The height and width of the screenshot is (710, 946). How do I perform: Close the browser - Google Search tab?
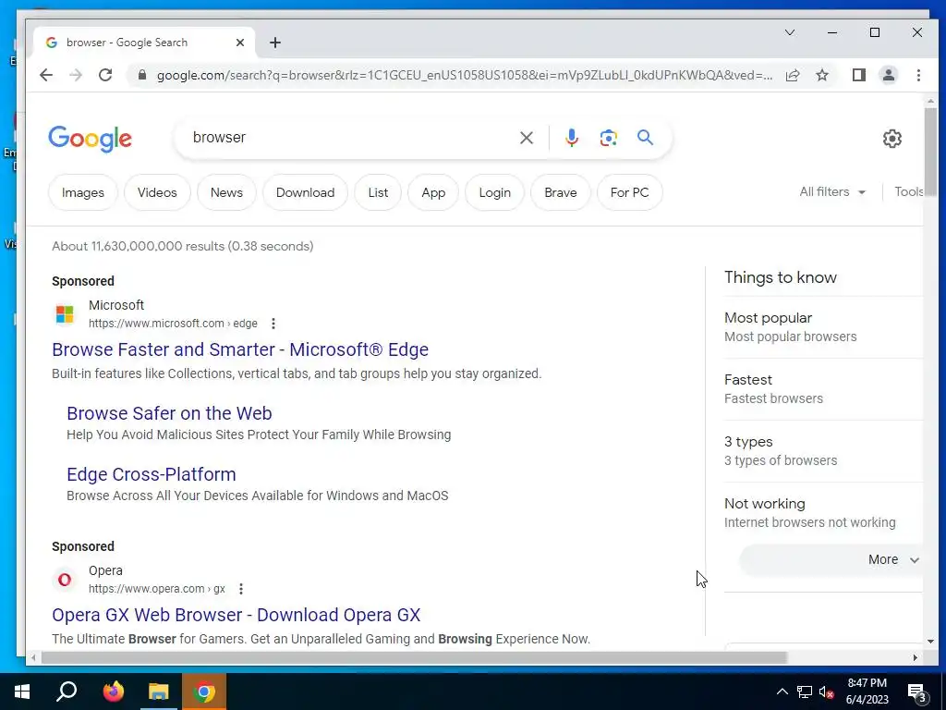[240, 43]
